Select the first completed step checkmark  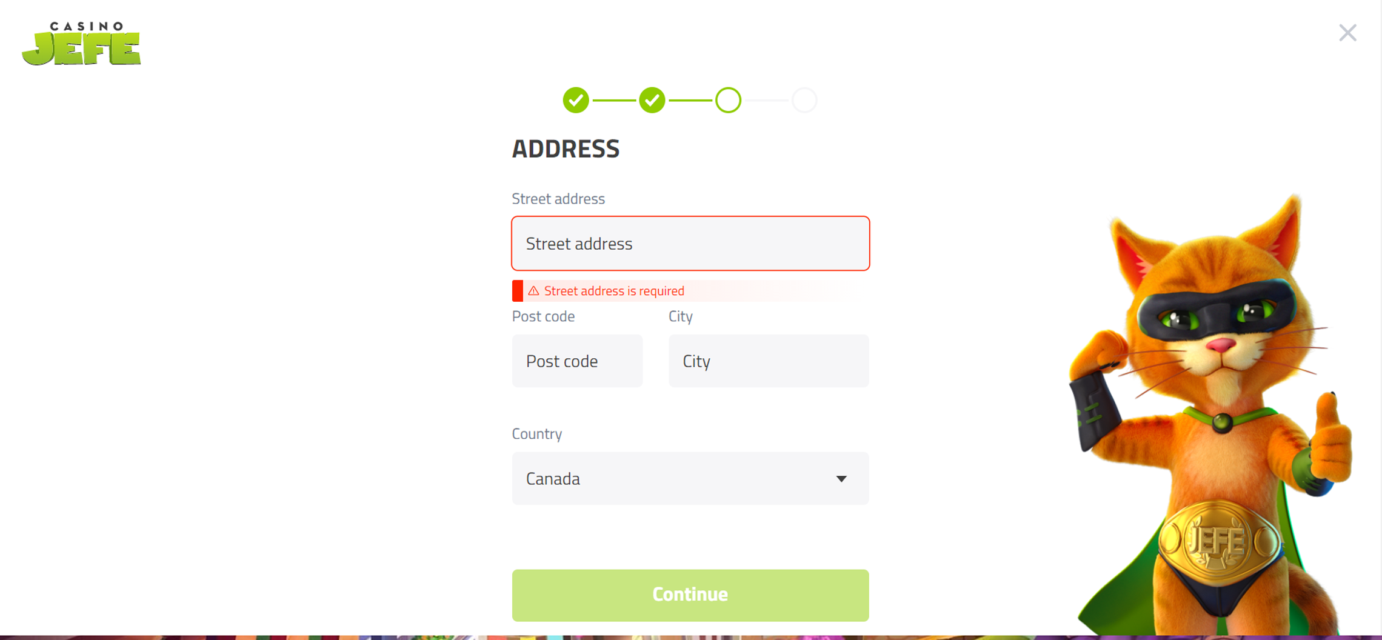(x=576, y=100)
